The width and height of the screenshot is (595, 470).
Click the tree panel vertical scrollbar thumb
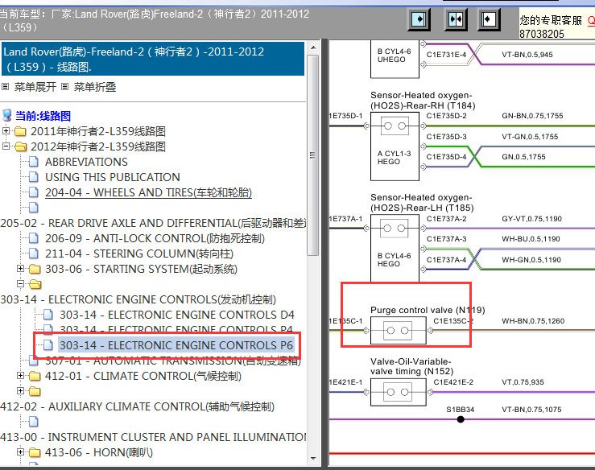click(x=313, y=155)
